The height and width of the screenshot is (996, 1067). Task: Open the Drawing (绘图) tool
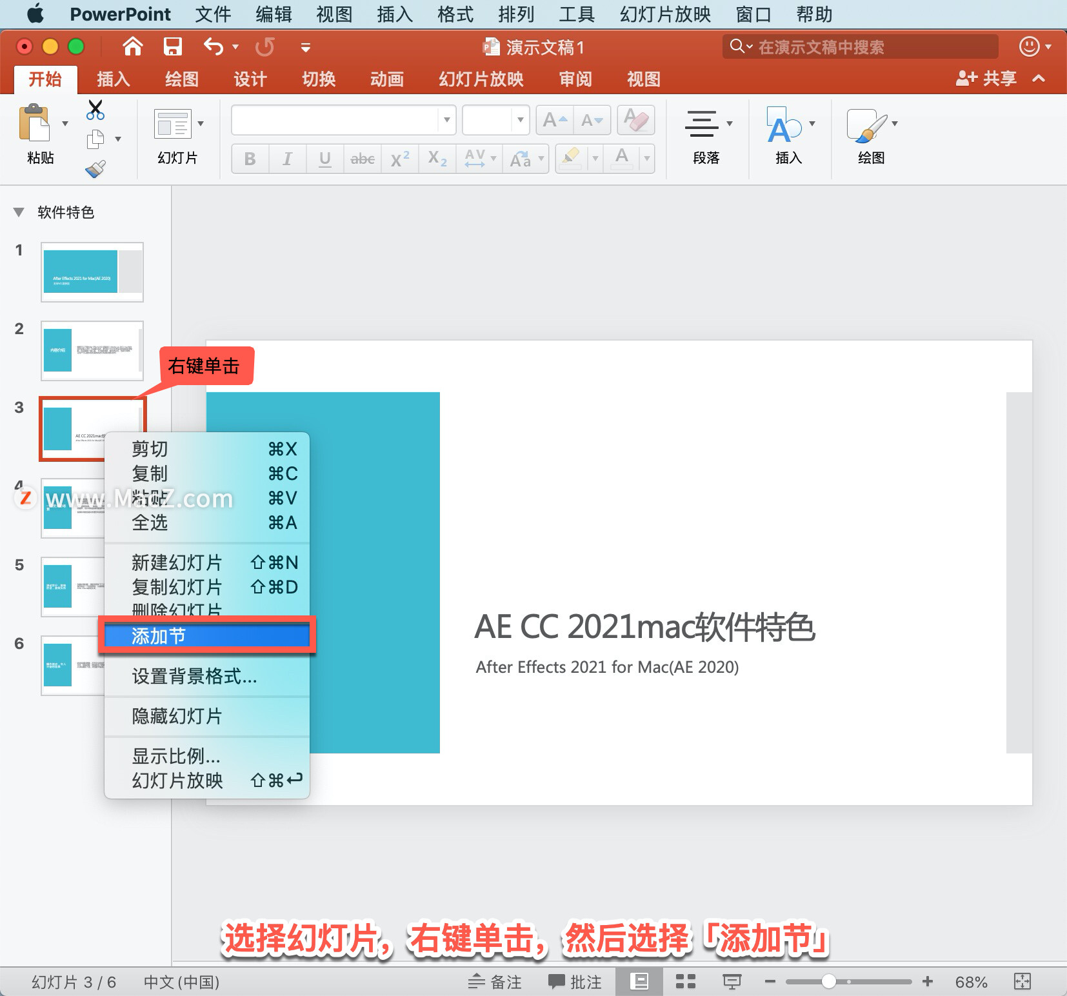(871, 137)
